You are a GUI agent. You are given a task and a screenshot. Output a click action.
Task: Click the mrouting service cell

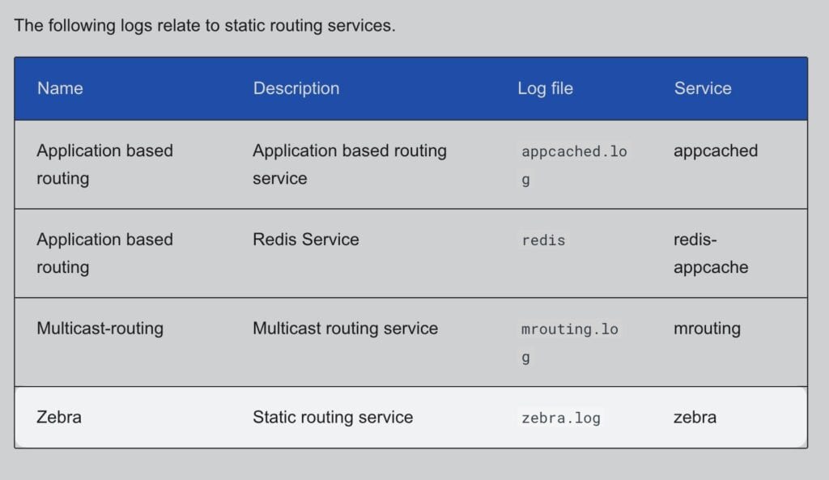click(707, 329)
